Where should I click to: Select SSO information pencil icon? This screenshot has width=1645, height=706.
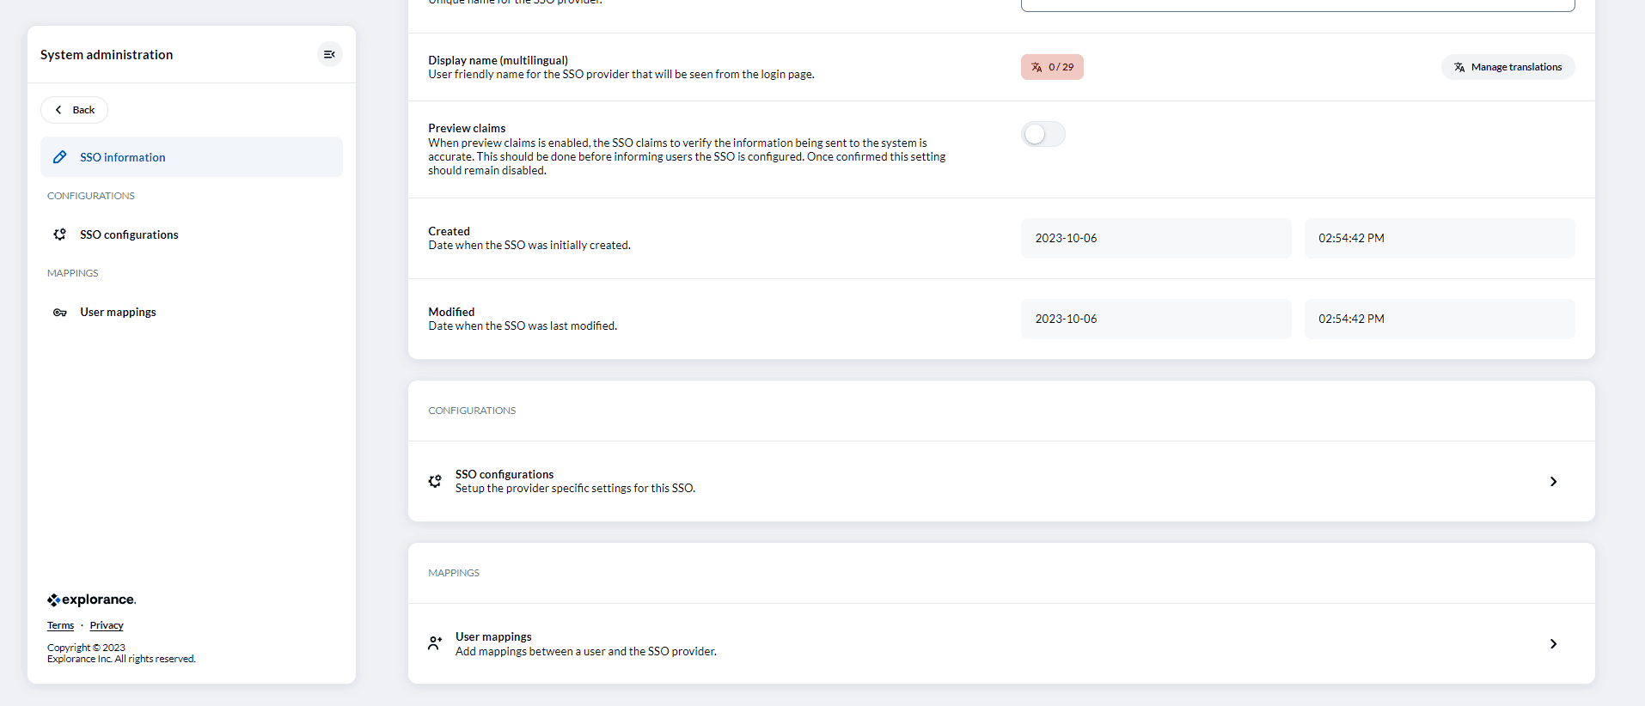tap(59, 157)
